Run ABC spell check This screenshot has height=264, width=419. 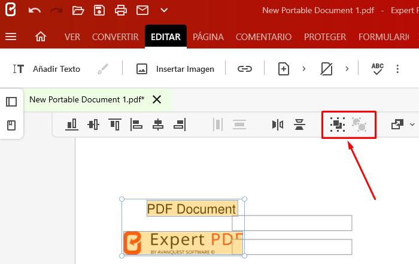point(377,69)
